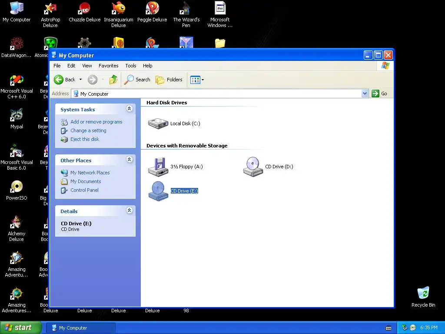Open Control Panel link
The height and width of the screenshot is (334, 445).
tap(84, 190)
